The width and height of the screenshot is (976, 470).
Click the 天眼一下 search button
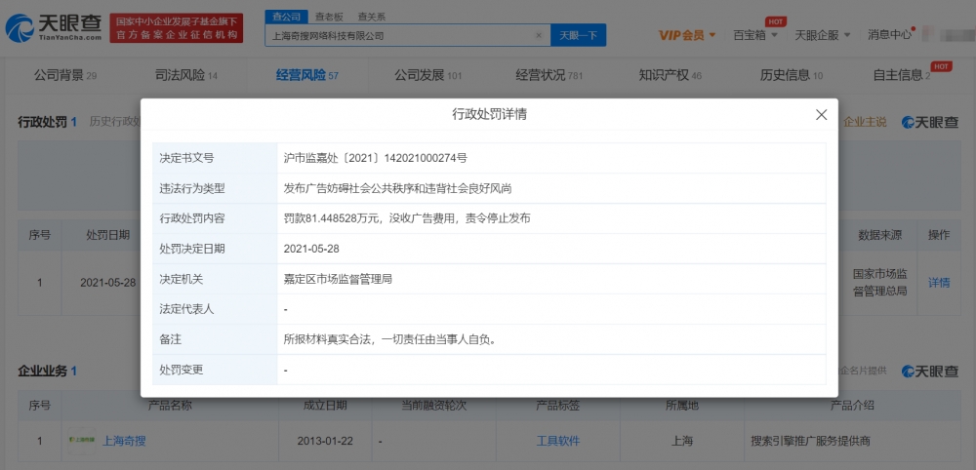pyautogui.click(x=578, y=35)
